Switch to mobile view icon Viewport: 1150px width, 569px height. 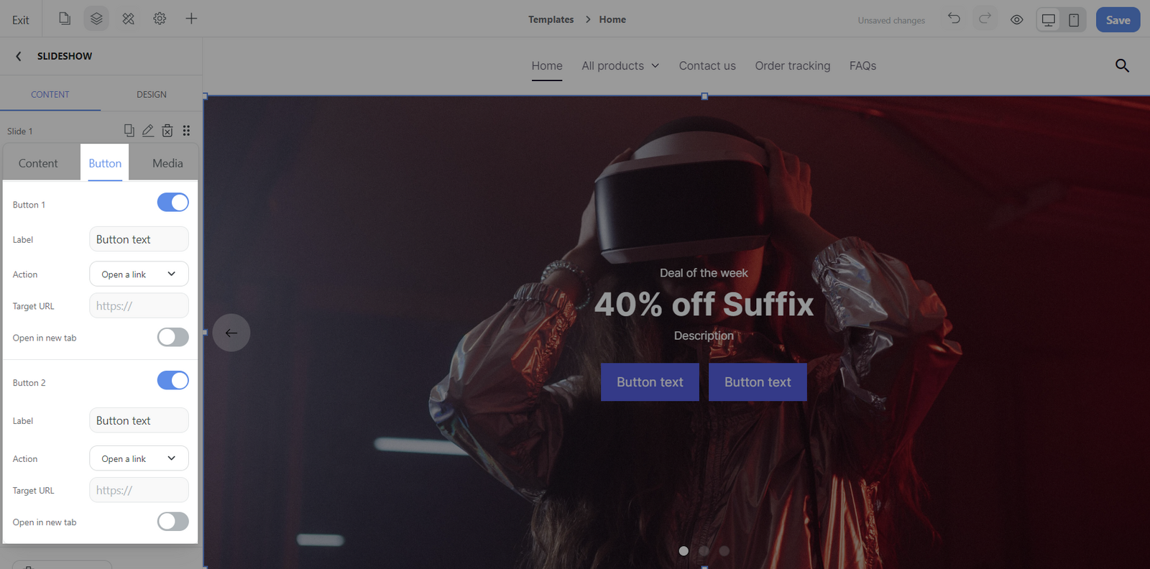click(1074, 19)
